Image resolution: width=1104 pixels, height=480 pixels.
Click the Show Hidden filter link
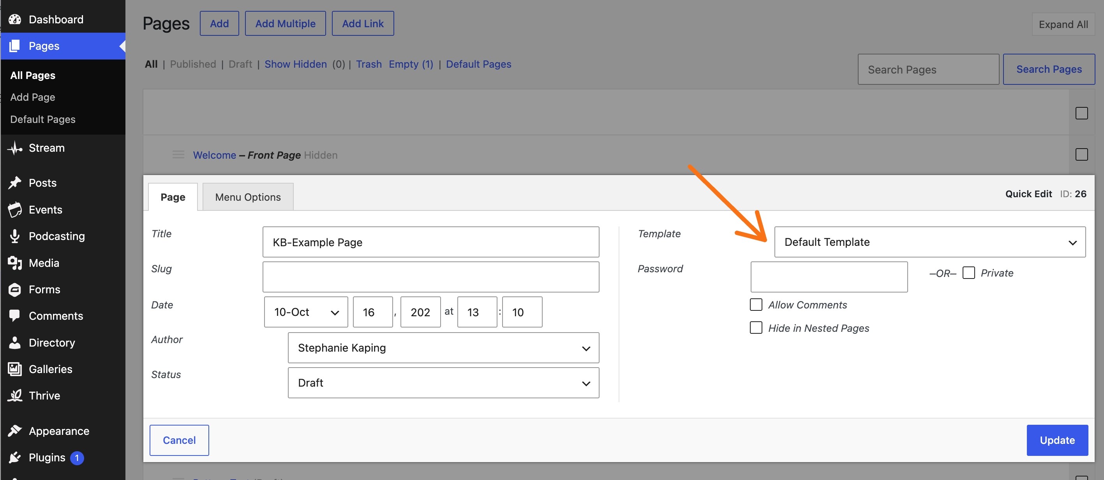click(296, 64)
